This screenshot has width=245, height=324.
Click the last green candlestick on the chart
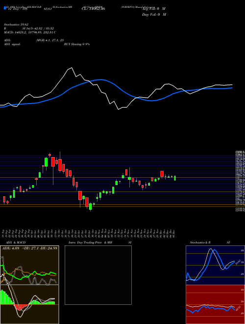click(175, 178)
